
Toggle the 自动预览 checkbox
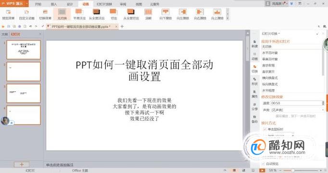pos(264,164)
